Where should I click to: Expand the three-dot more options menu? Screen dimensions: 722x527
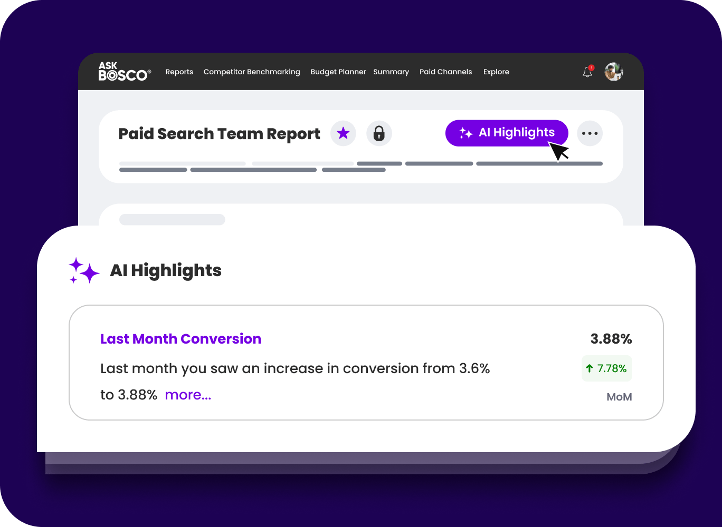(x=590, y=133)
